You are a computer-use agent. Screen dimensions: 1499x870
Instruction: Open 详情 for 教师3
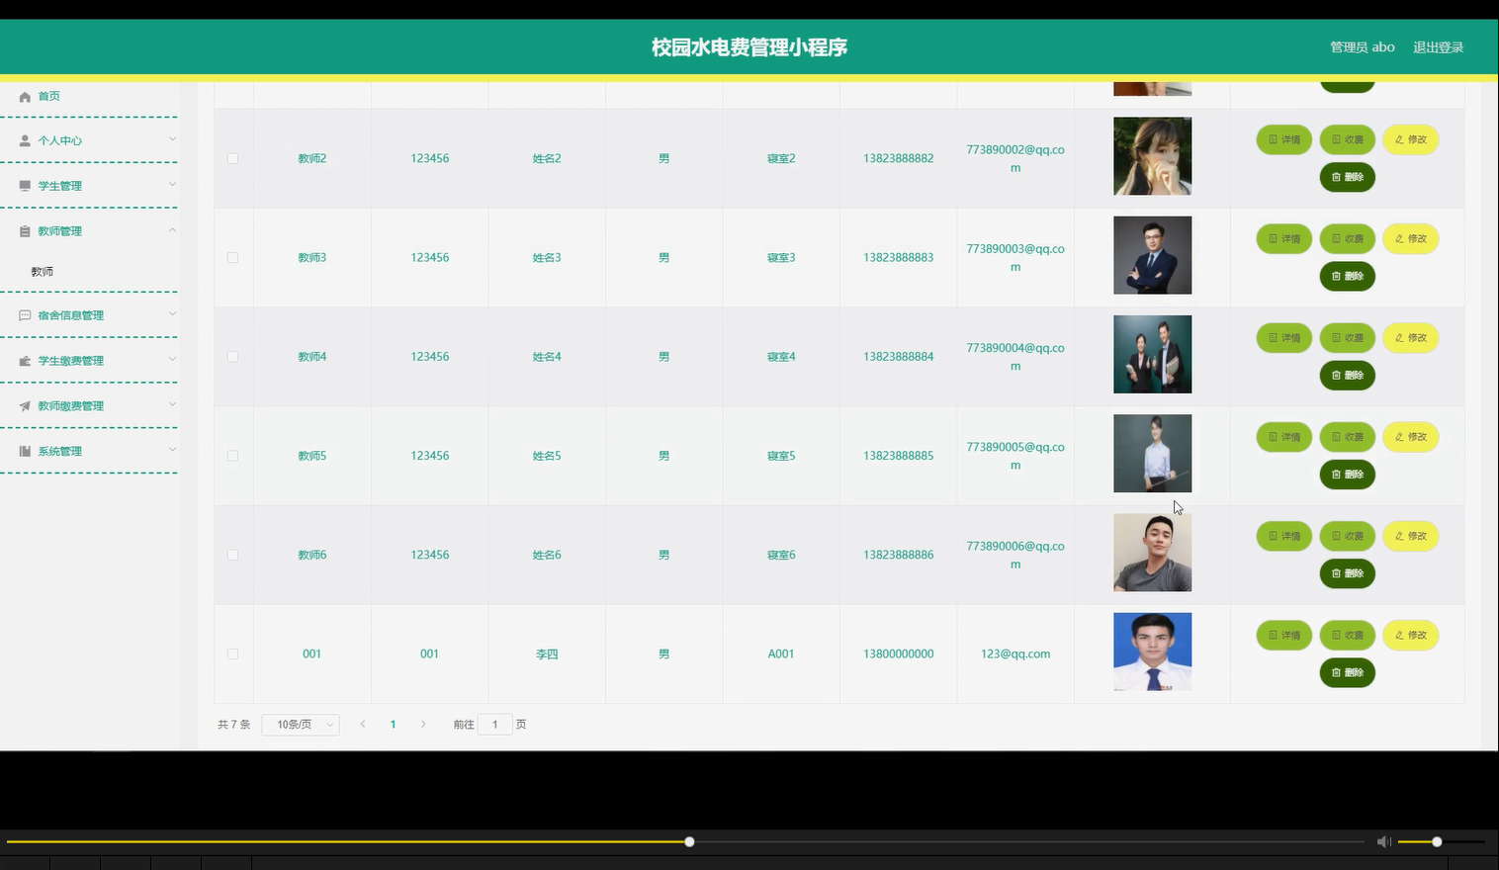1283,238
